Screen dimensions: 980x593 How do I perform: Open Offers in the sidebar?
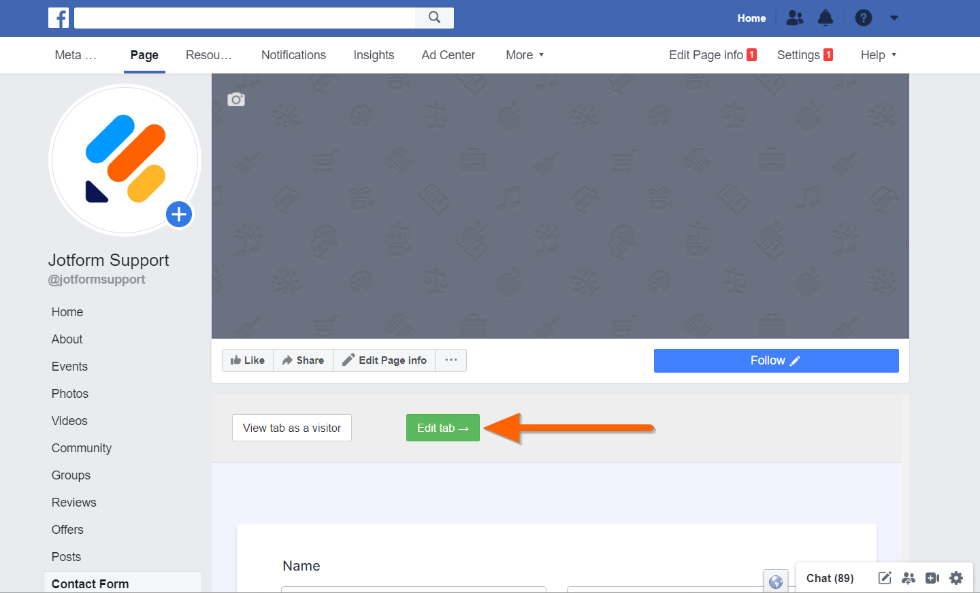point(67,530)
